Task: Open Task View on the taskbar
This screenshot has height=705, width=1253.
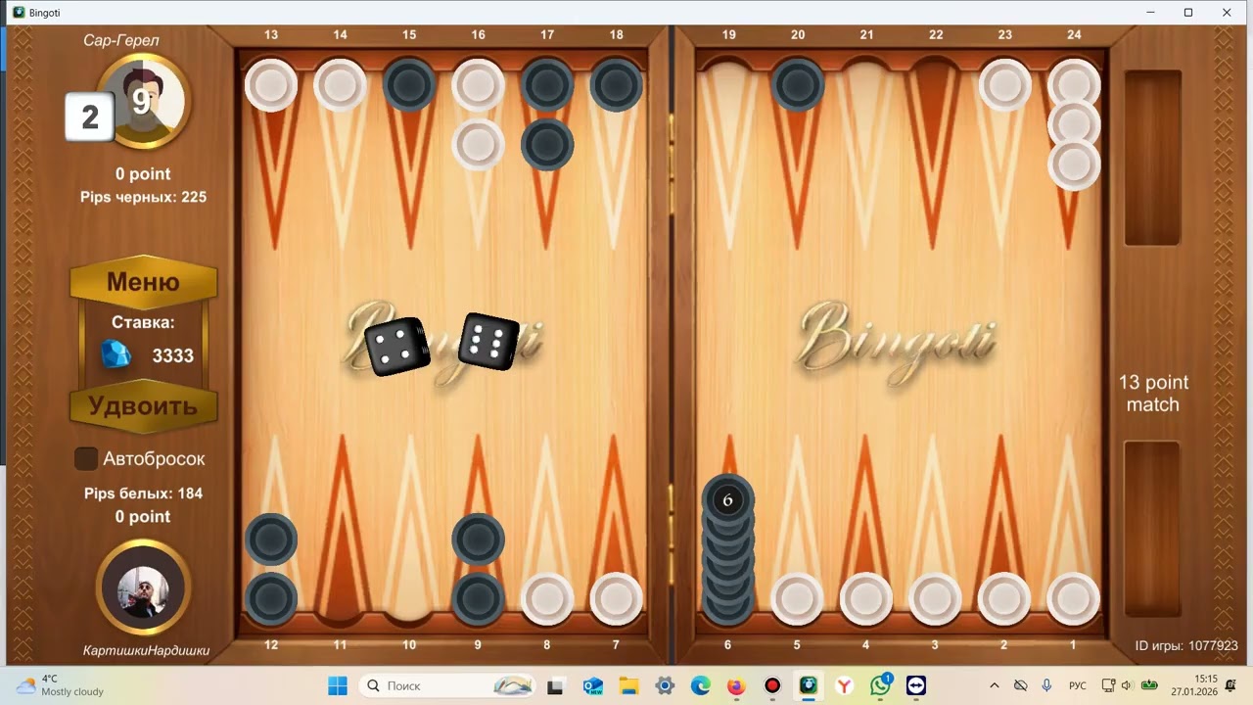Action: [555, 685]
